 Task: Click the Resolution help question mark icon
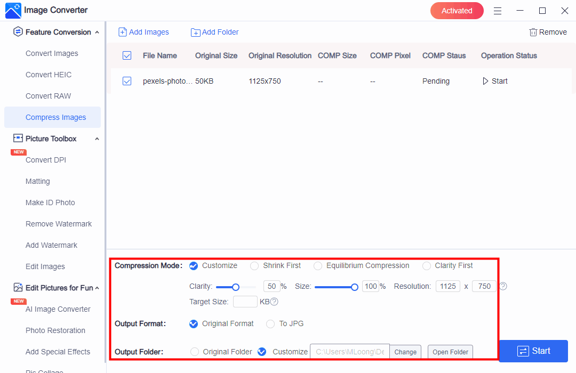pos(503,286)
